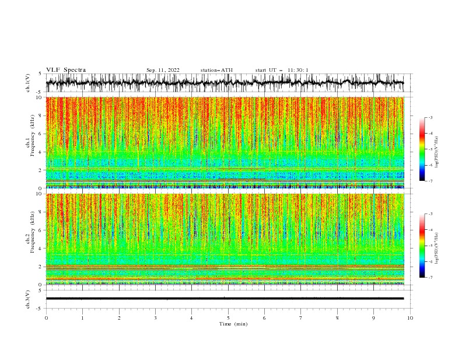Viewport: 462px width, 357px height.
Task: Click the ch.2 spectrogram color scale bar
Action: [422, 246]
